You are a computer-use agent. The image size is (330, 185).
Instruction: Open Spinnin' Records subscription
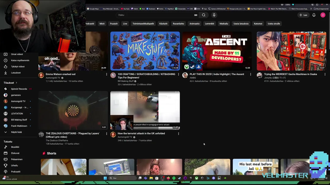(x=19, y=89)
